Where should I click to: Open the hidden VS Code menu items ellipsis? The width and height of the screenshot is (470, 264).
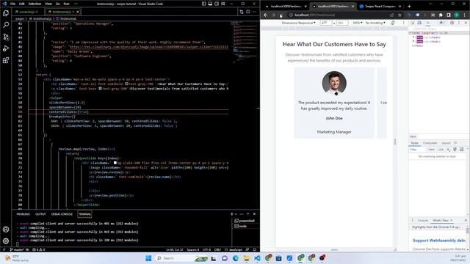pyautogui.click(x=76, y=4)
